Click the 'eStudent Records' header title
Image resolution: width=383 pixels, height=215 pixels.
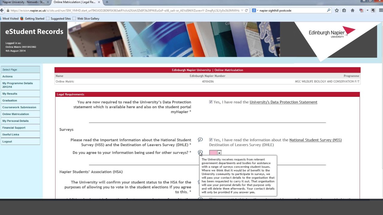[x=34, y=32]
